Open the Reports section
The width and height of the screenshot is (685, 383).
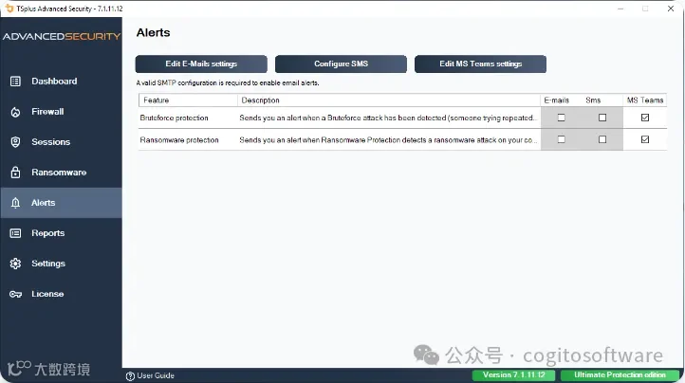pyautogui.click(x=61, y=233)
